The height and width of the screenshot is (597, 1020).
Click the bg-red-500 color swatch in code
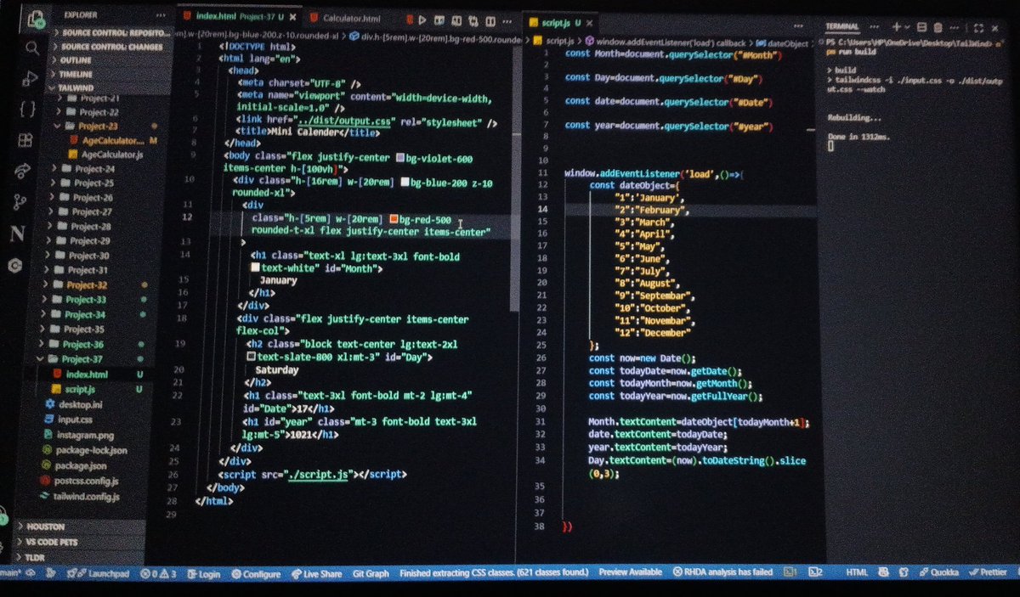point(394,219)
